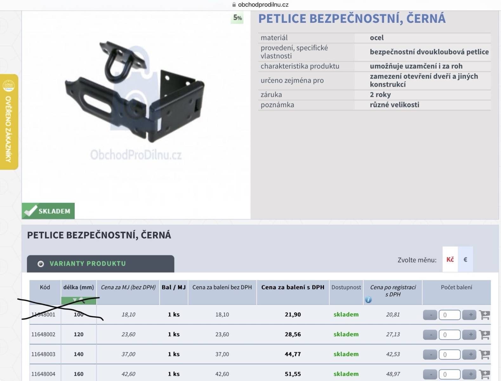This screenshot has width=501, height=381.
Task: Increase quantity for the 140 mm variant
Action: coord(469,354)
